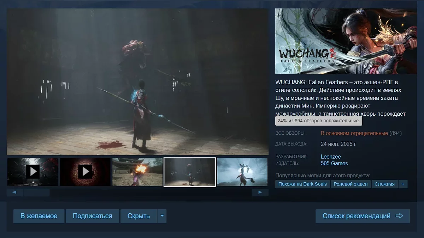
Task: Select the Похожа на Dark Souls tag
Action: [302, 184]
